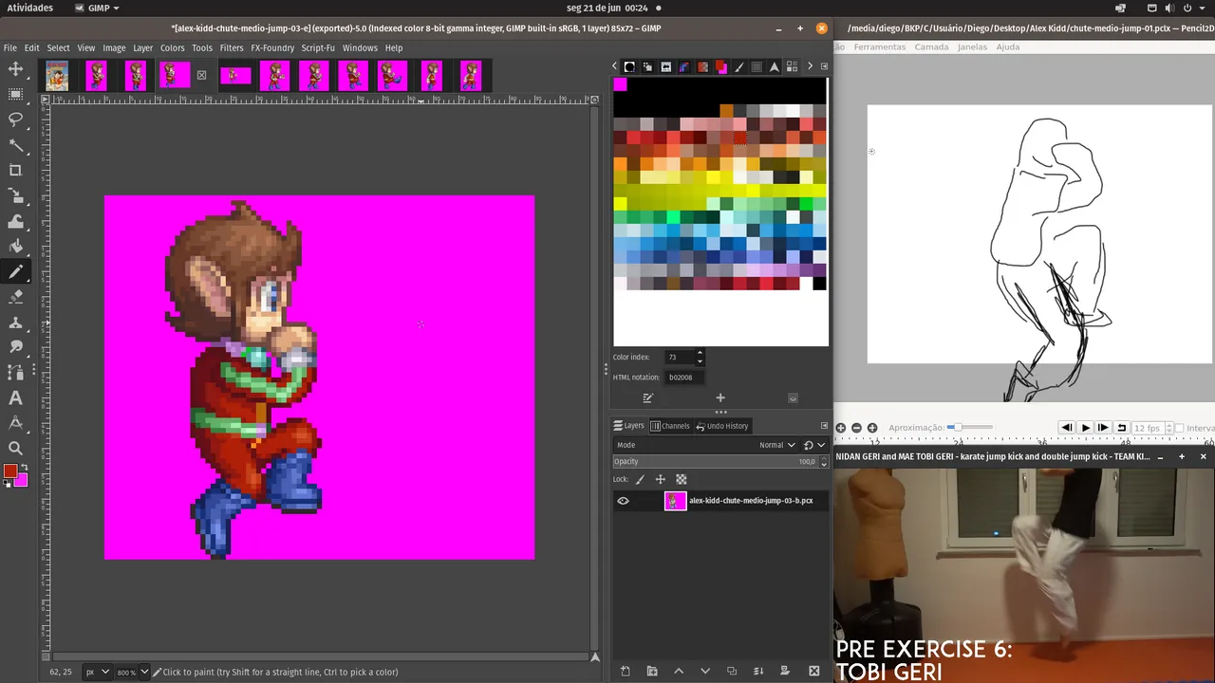Screen dimensions: 1215x683
Task: Open the Filters menu in GIMP
Action: point(232,47)
